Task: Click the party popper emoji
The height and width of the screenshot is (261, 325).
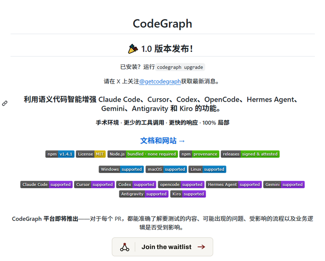Action: [x=133, y=49]
